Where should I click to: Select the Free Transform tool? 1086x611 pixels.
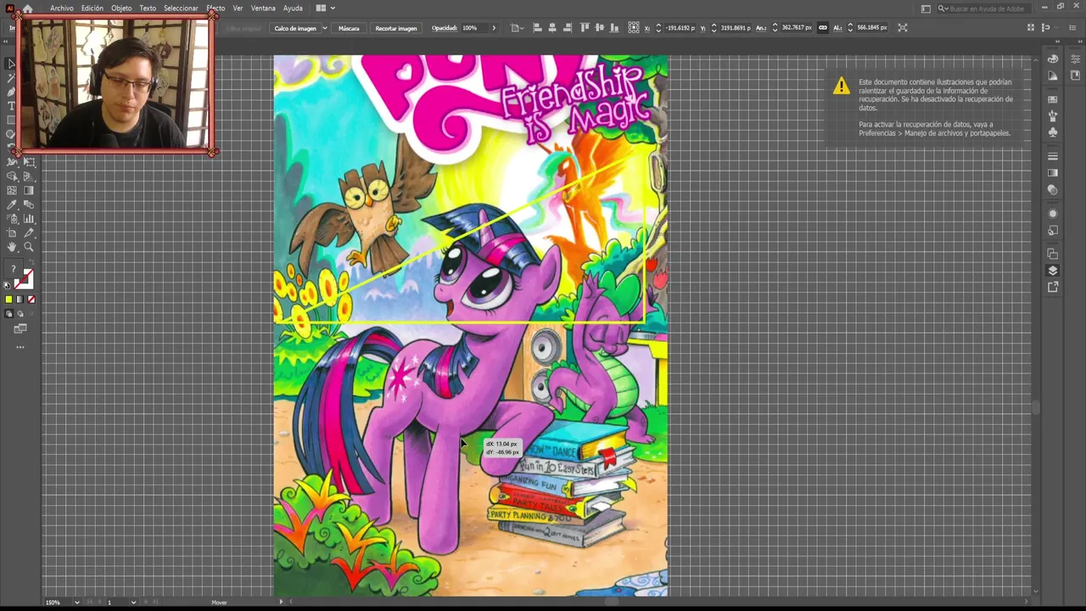[29, 162]
